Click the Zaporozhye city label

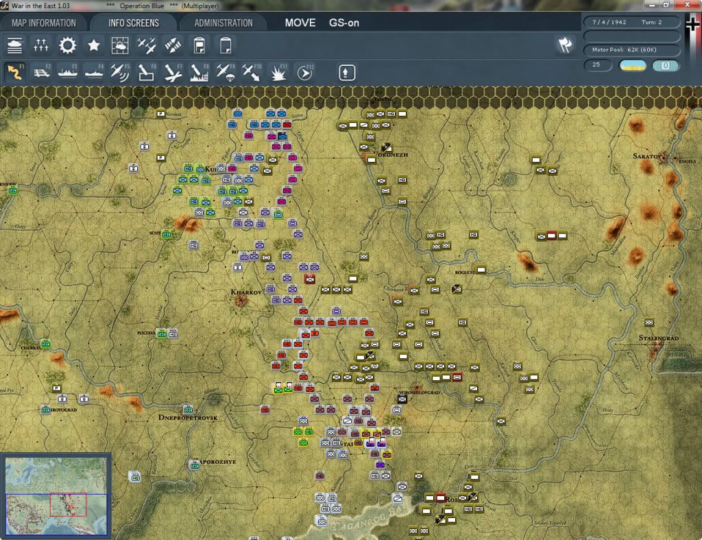216,462
